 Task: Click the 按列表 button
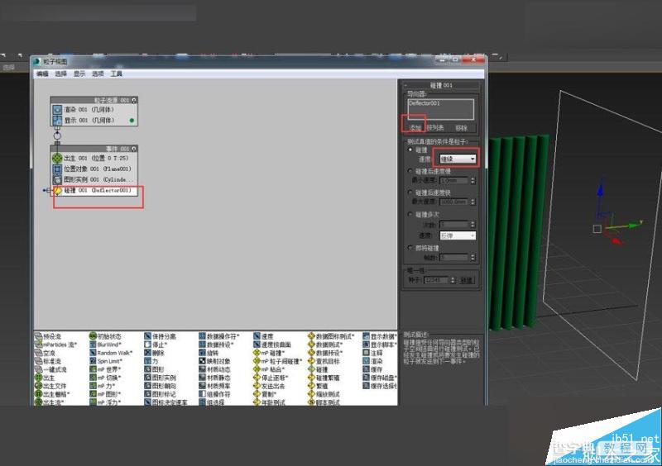(435, 127)
